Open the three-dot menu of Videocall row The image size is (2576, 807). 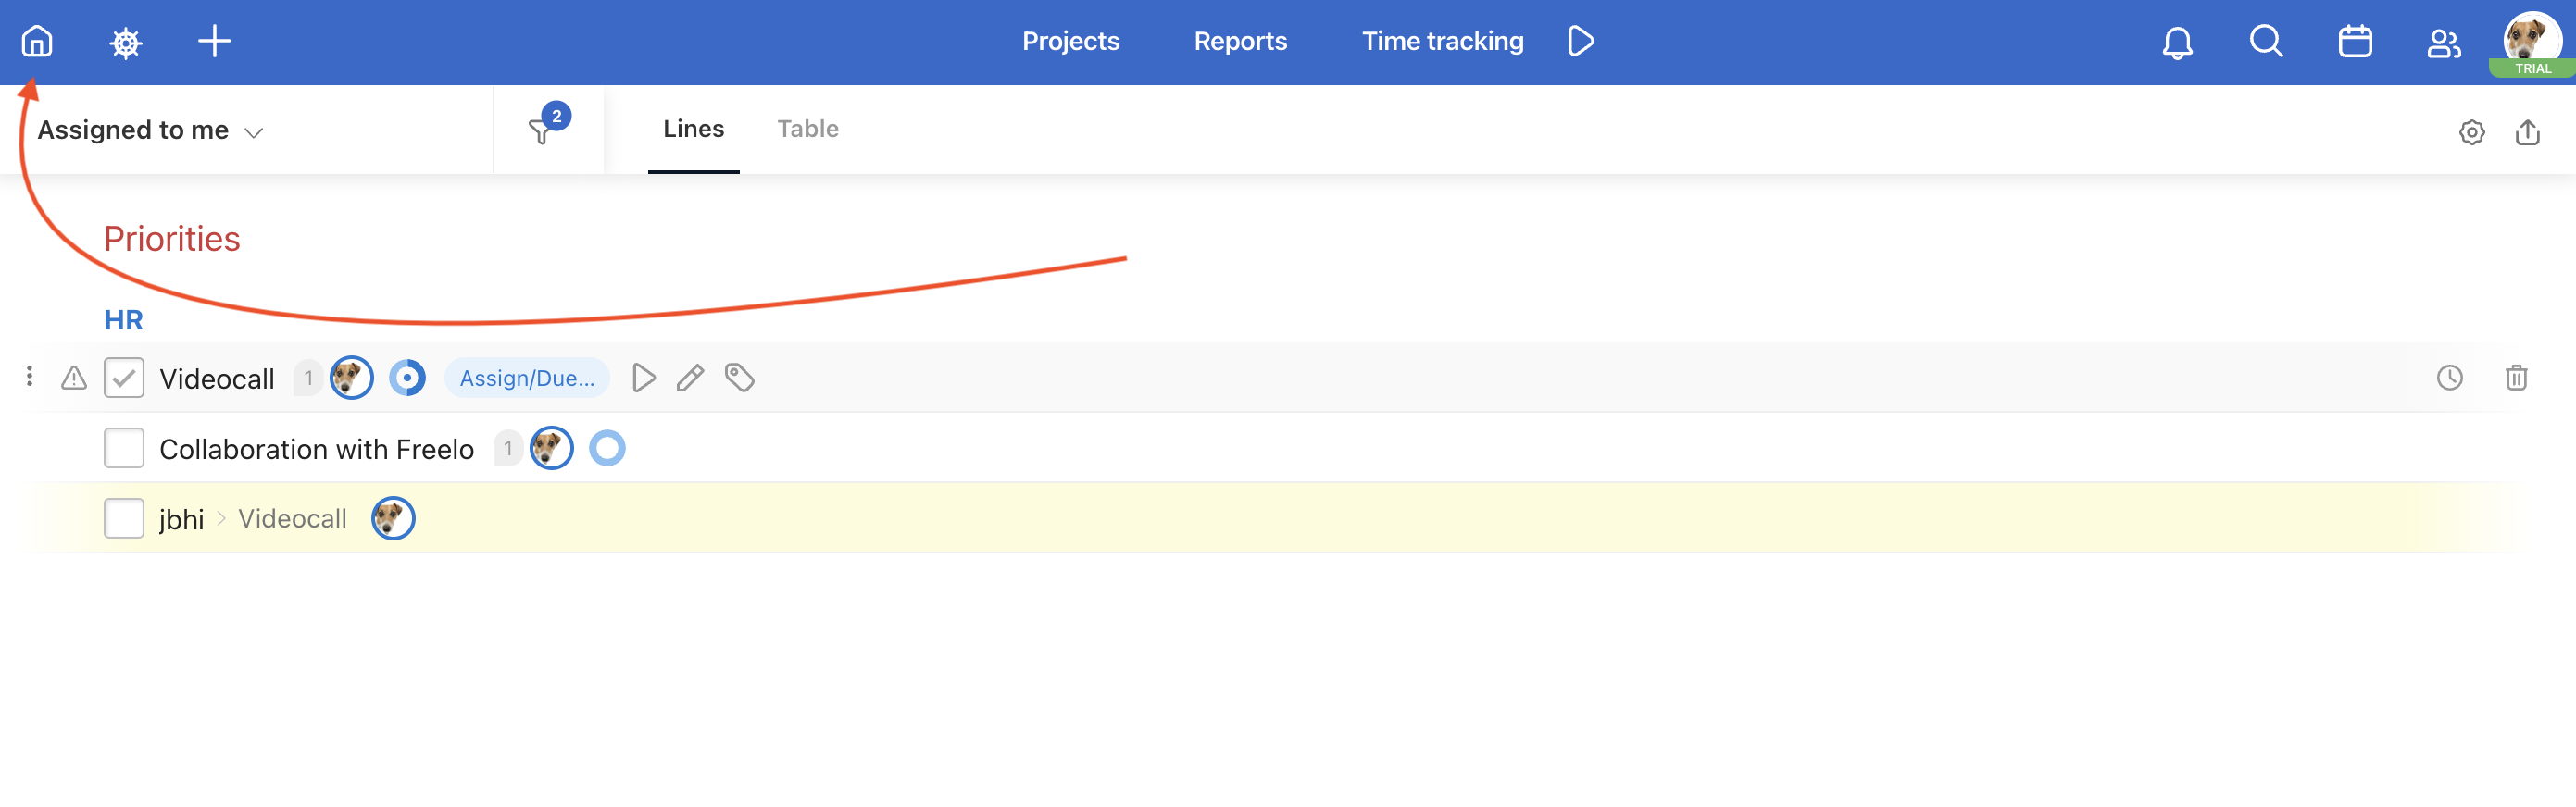point(29,376)
